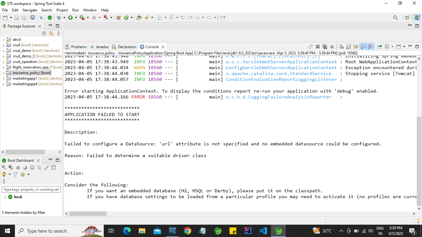Switch to the Declaration tab
The image size is (422, 237).
[124, 47]
